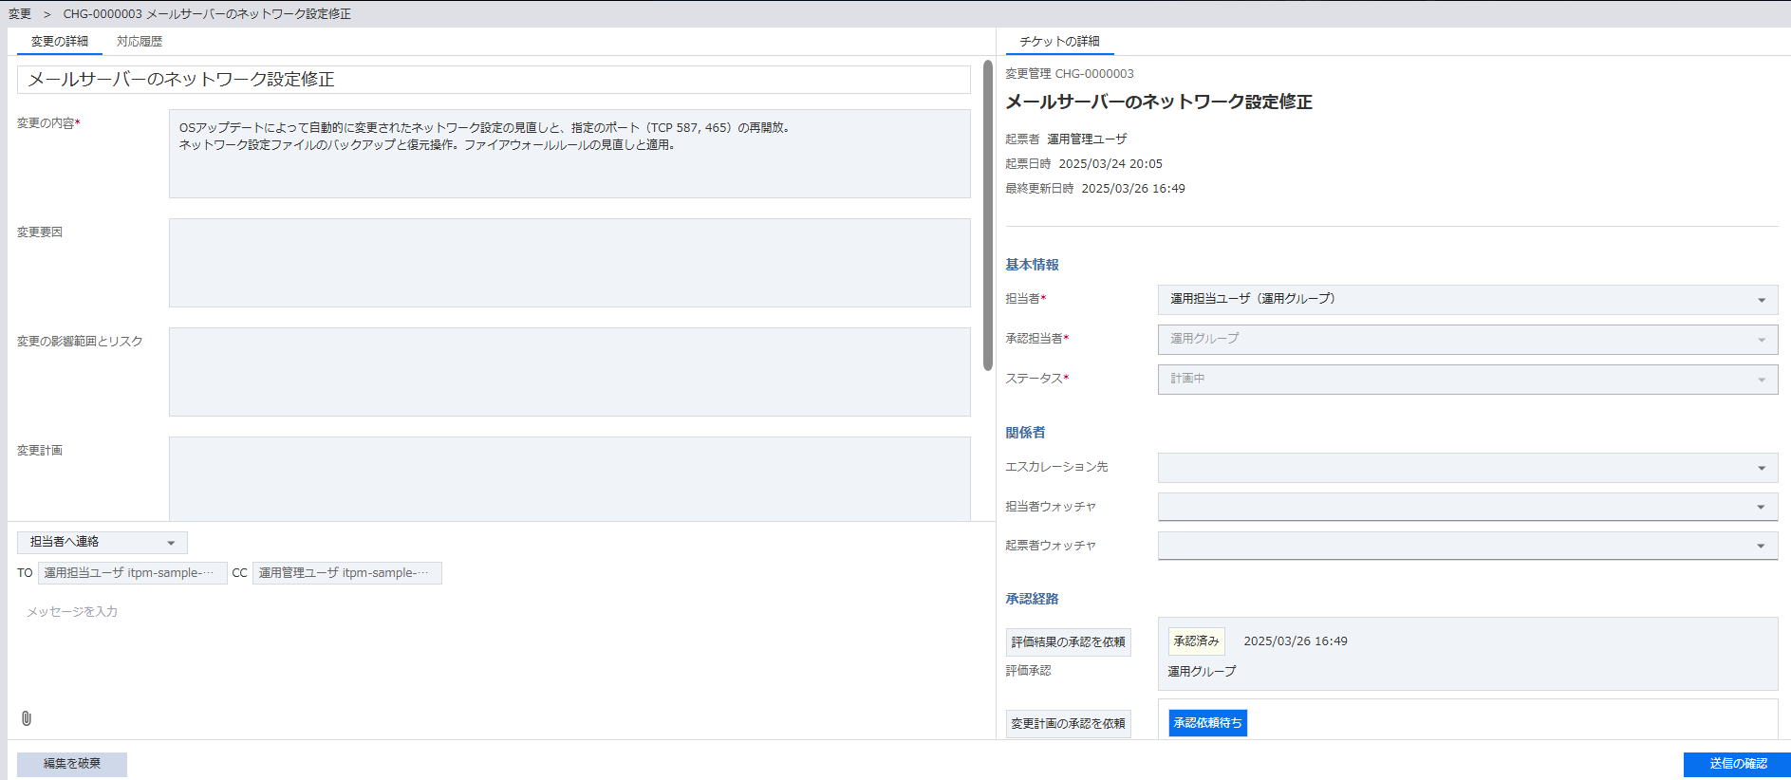This screenshot has width=1791, height=780.
Task: Click the 承認依頼待ち status badge
Action: pos(1207,723)
